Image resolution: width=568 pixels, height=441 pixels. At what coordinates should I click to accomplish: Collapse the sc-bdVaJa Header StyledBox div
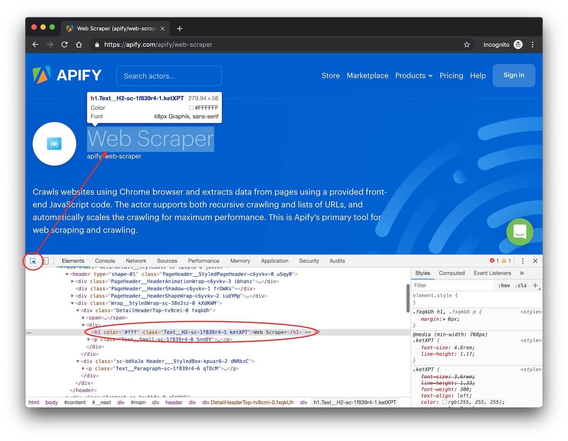click(78, 361)
